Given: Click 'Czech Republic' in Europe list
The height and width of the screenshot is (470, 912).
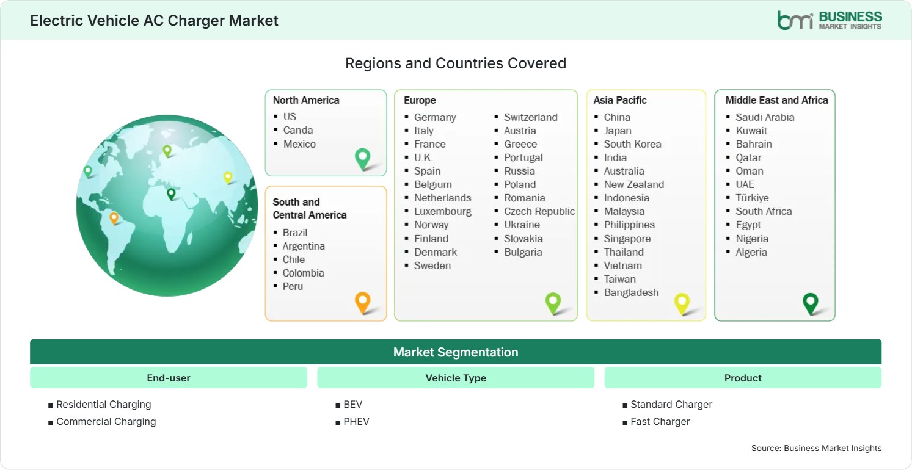Looking at the screenshot, I should [539, 211].
